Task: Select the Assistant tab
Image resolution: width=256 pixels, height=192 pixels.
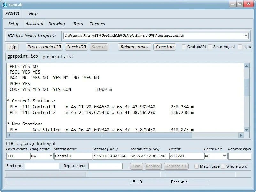Action: 35,24
